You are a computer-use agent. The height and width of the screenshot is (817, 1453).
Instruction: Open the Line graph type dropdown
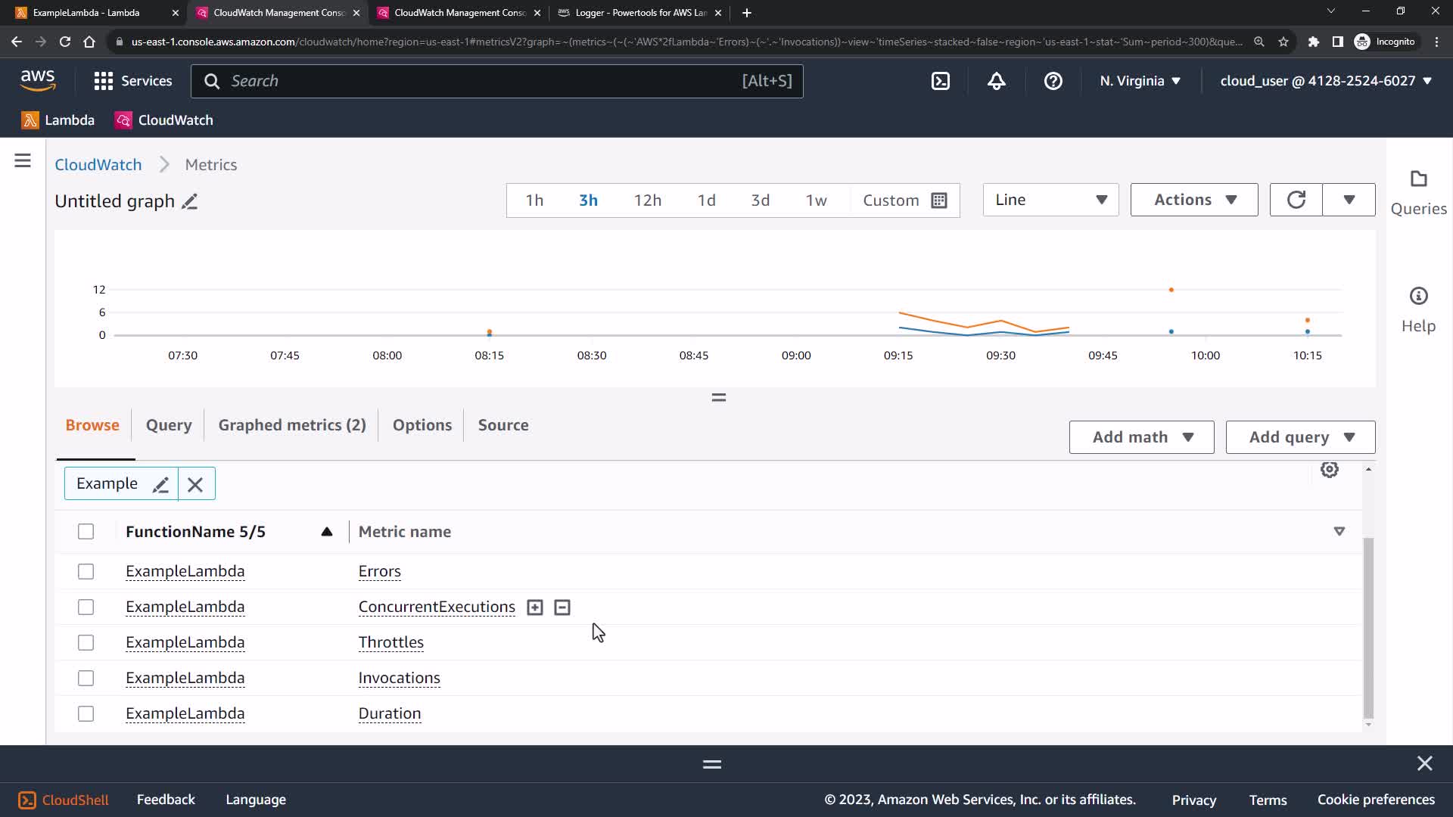(1050, 200)
